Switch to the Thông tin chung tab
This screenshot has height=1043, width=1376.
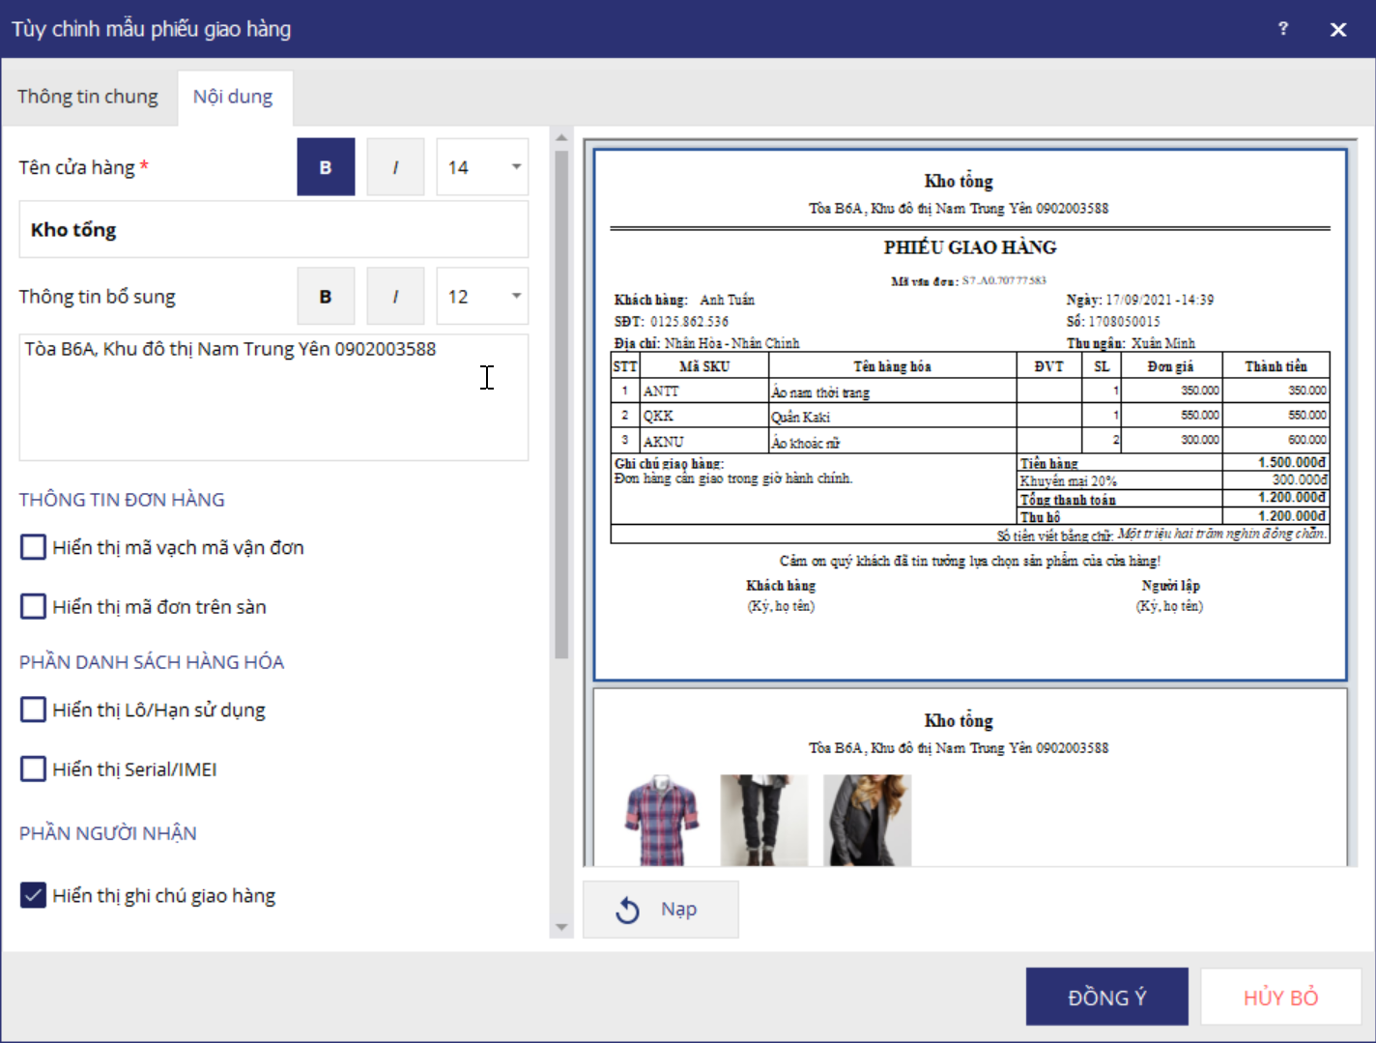pyautogui.click(x=88, y=97)
